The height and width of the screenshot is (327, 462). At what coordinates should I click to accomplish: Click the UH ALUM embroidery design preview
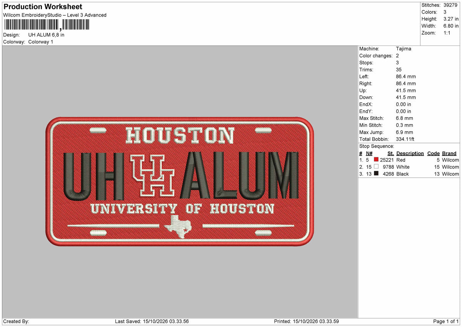point(180,182)
